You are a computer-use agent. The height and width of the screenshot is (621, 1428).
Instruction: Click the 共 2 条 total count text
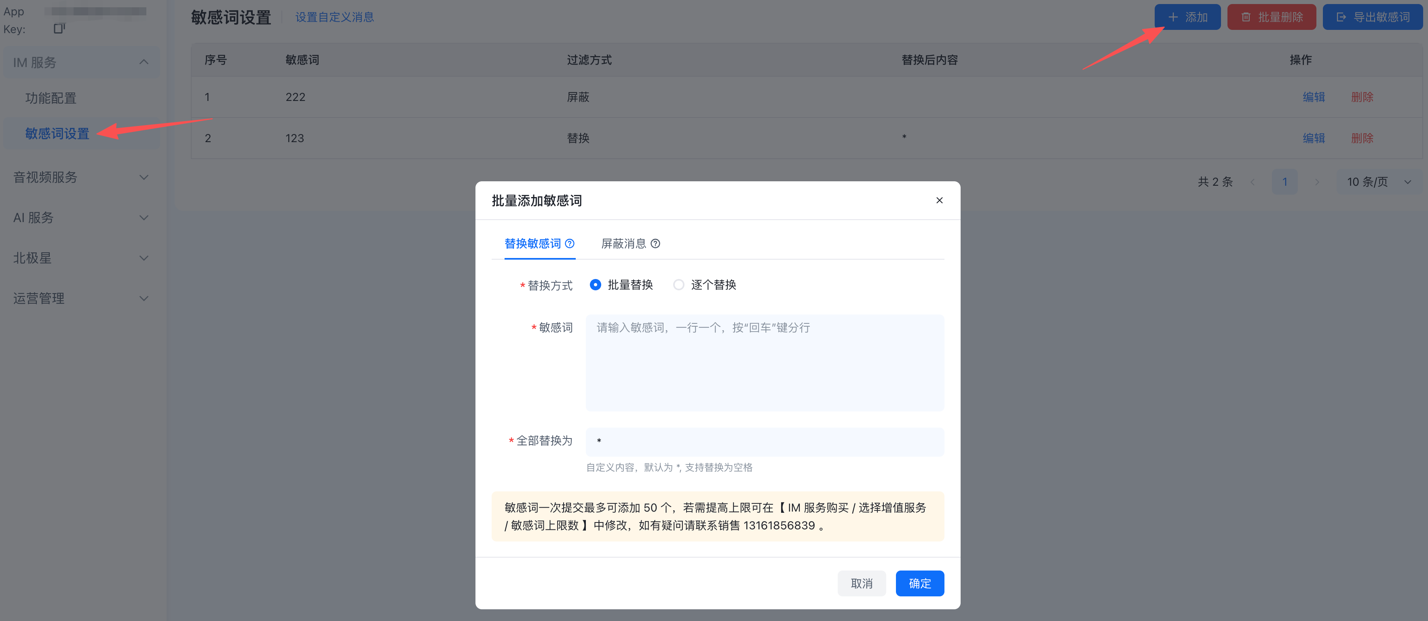pyautogui.click(x=1215, y=182)
